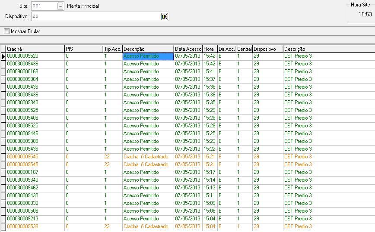The width and height of the screenshot is (375, 232).
Task: Select badge 000090000167
Action: [22, 172]
